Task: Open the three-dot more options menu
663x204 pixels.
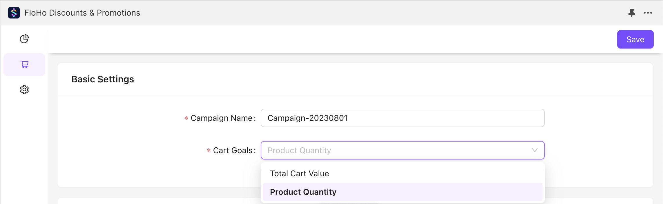Action: coord(648,13)
